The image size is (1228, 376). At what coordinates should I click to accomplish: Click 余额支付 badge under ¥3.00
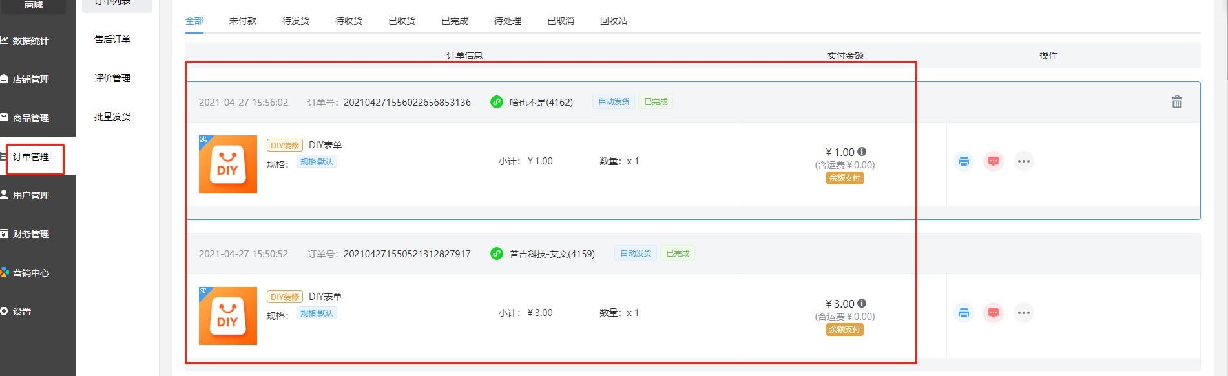(845, 330)
